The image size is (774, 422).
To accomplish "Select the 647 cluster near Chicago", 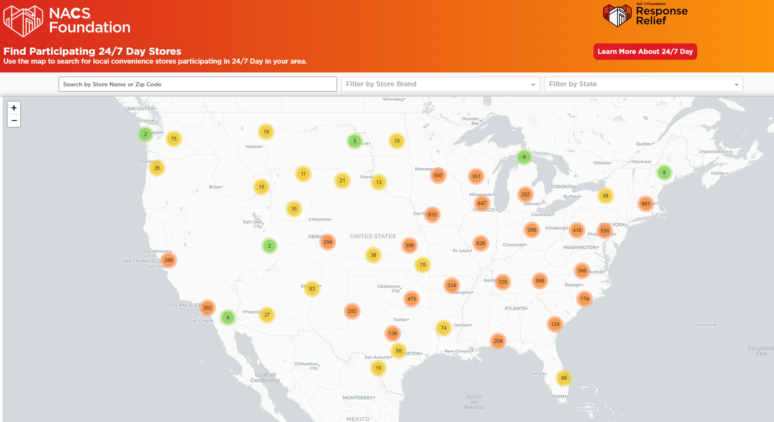I will 482,203.
